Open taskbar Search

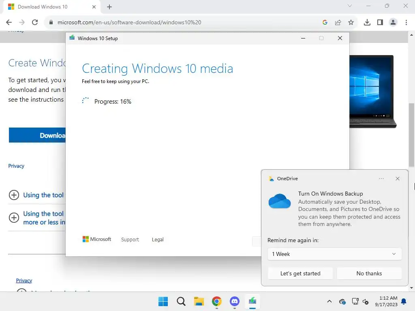point(181,301)
